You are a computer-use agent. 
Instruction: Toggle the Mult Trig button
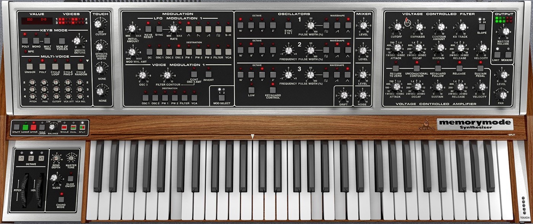[x=48, y=41]
